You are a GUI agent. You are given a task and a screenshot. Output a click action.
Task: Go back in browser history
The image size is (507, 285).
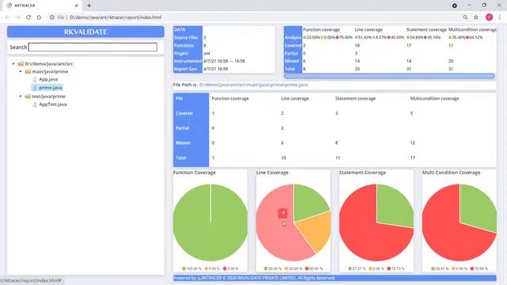7,17
